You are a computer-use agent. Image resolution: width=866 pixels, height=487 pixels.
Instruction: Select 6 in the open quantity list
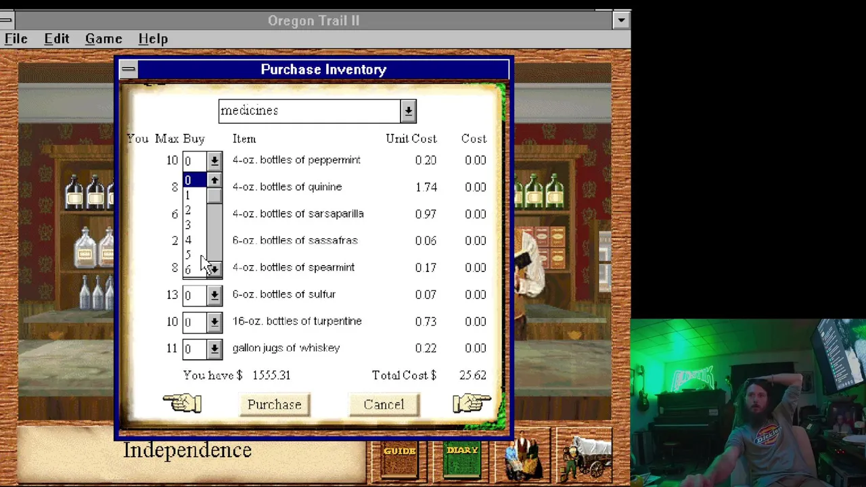click(195, 270)
